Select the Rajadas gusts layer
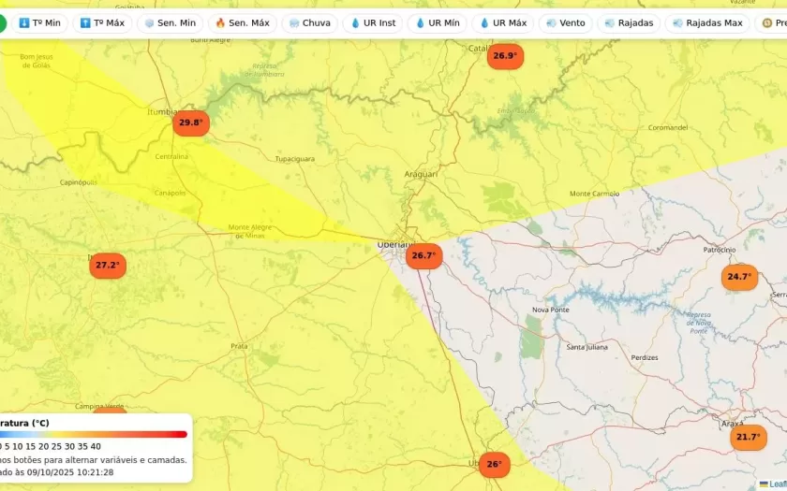The width and height of the screenshot is (787, 491). pyautogui.click(x=629, y=22)
